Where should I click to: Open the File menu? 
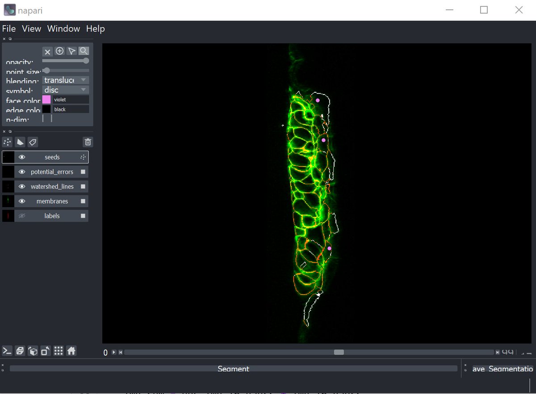coord(9,29)
